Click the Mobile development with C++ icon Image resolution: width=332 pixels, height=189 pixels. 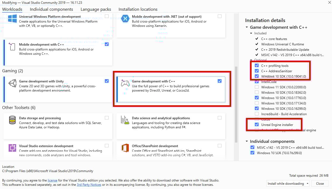12,46
